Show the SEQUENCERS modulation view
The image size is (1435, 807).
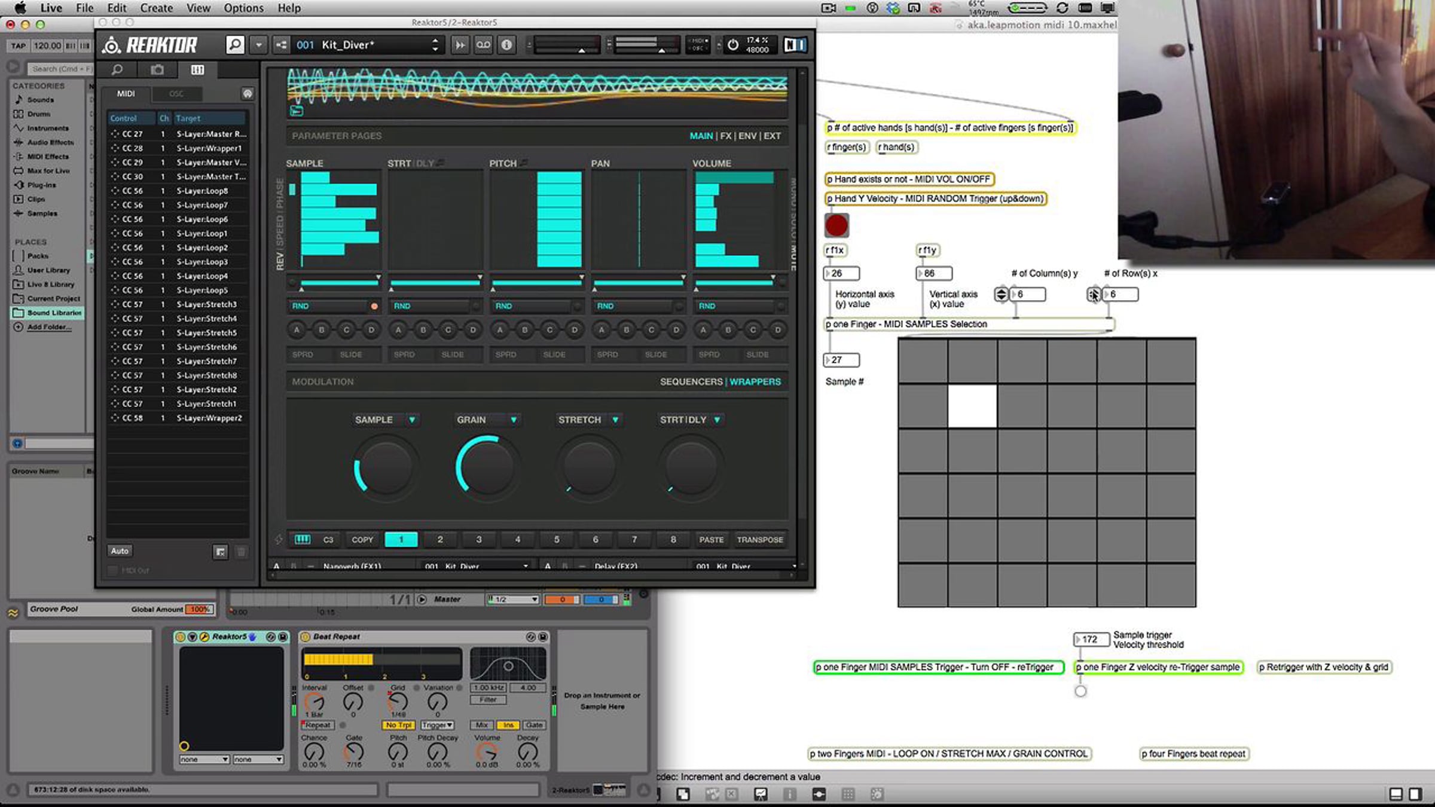tap(691, 382)
